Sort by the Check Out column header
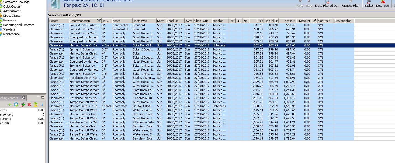 (203, 21)
